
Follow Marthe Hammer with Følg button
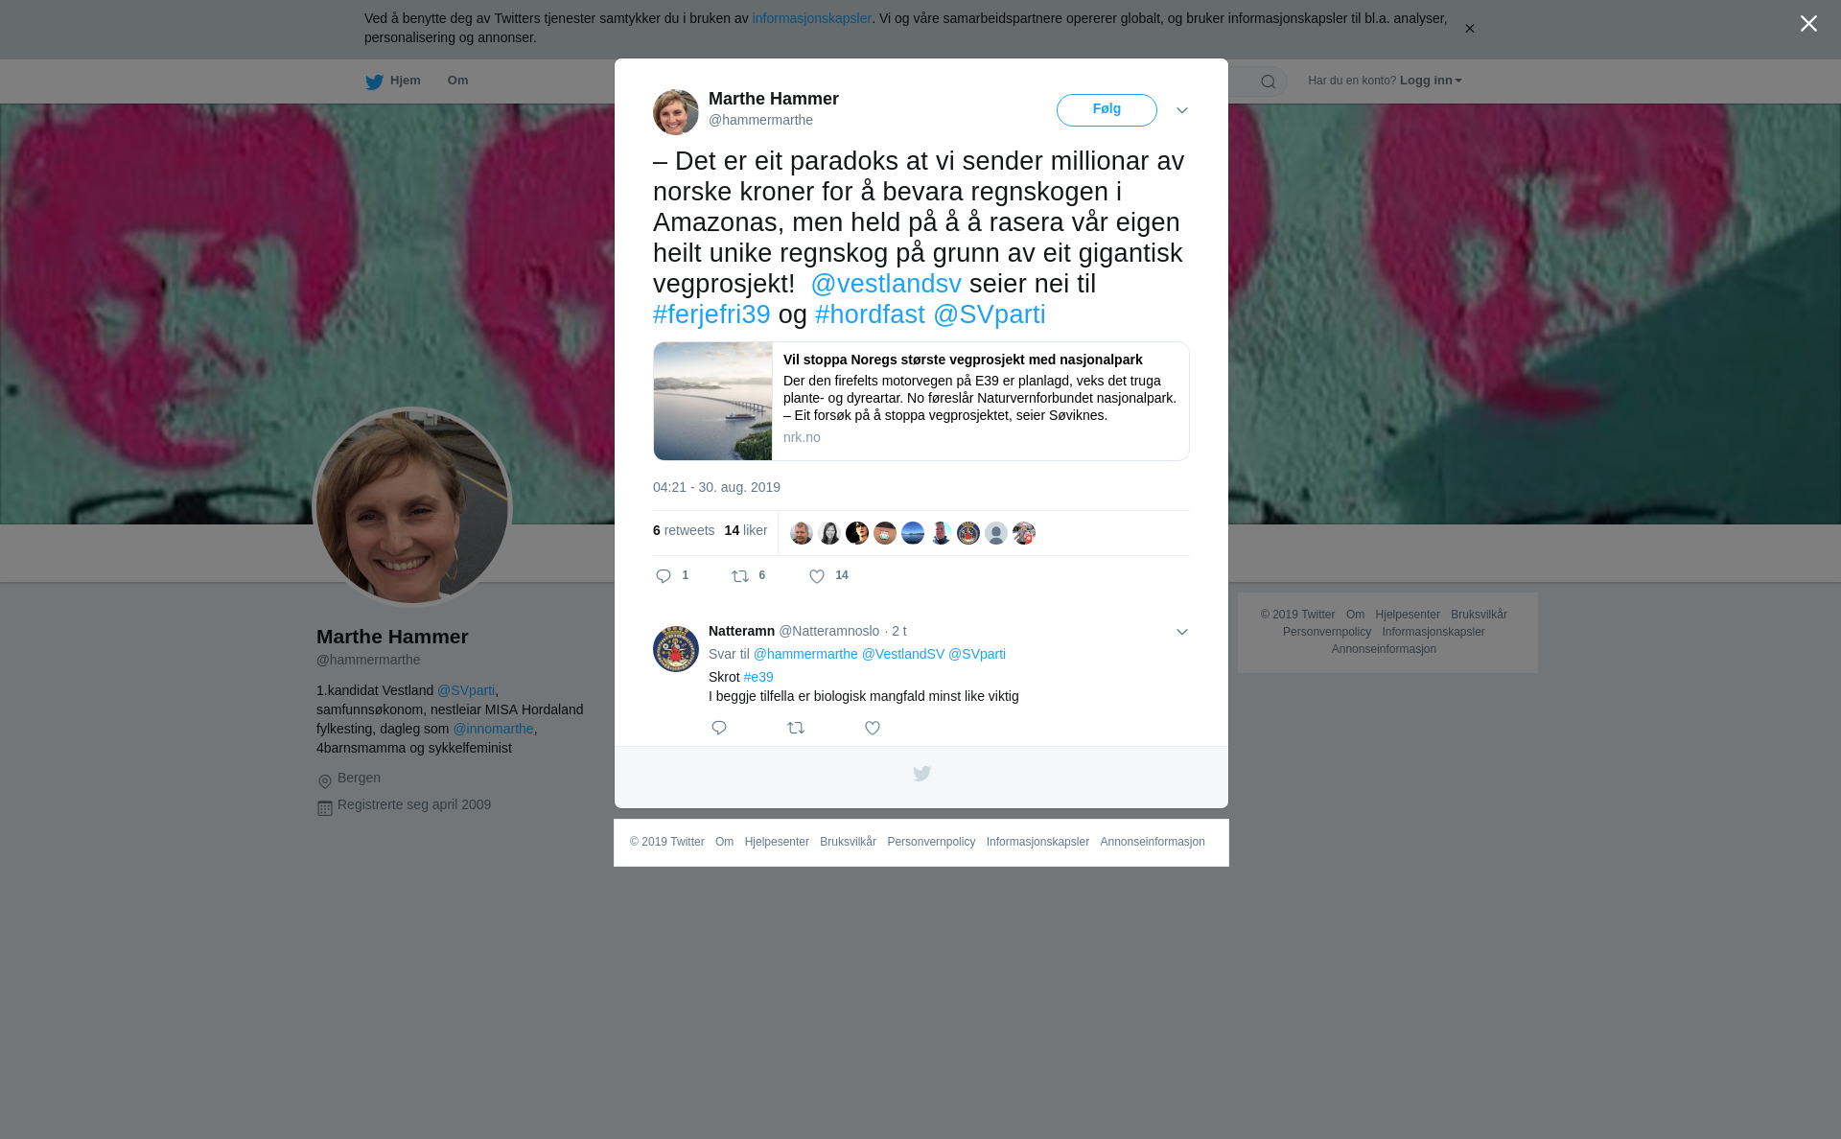click(x=1107, y=109)
